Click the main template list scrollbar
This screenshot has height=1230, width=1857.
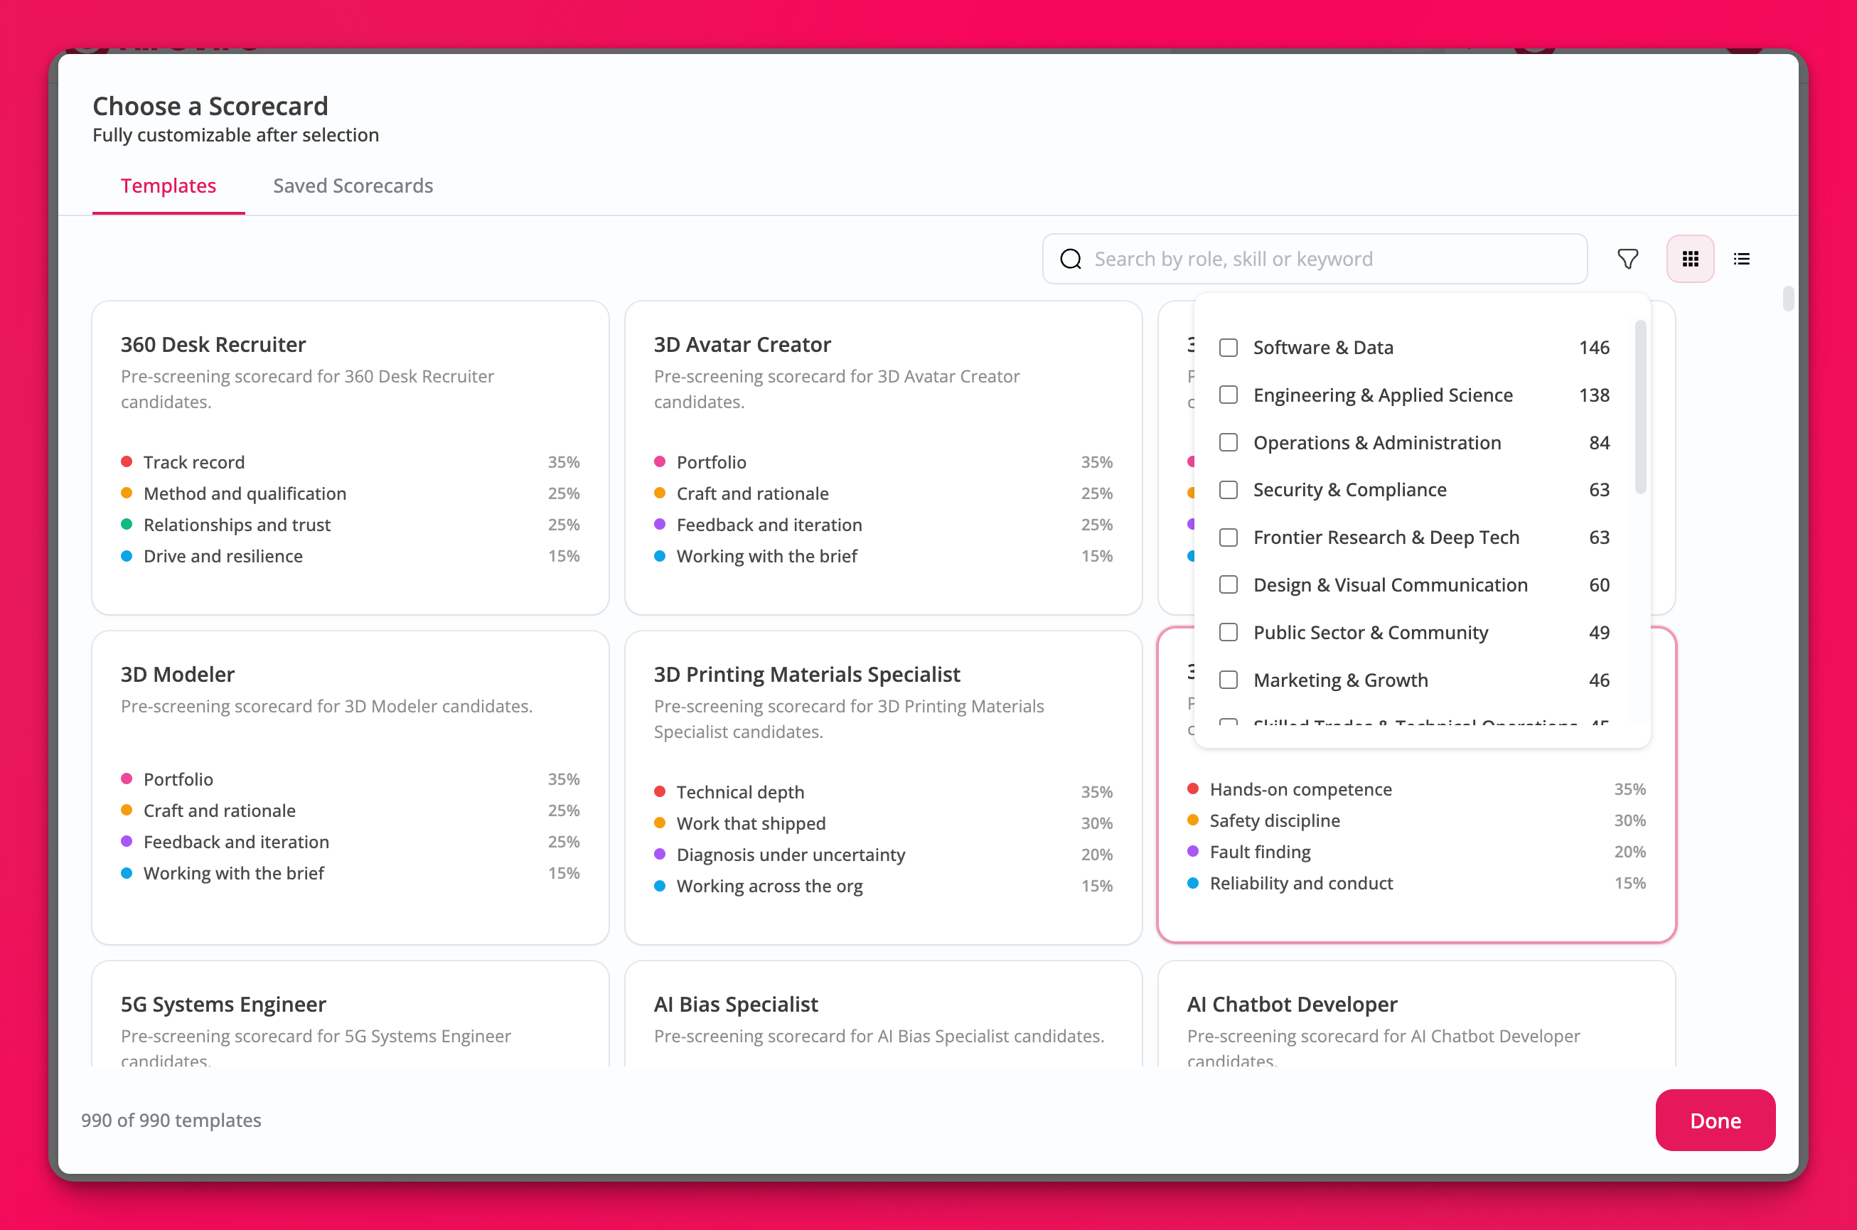[x=1788, y=299]
